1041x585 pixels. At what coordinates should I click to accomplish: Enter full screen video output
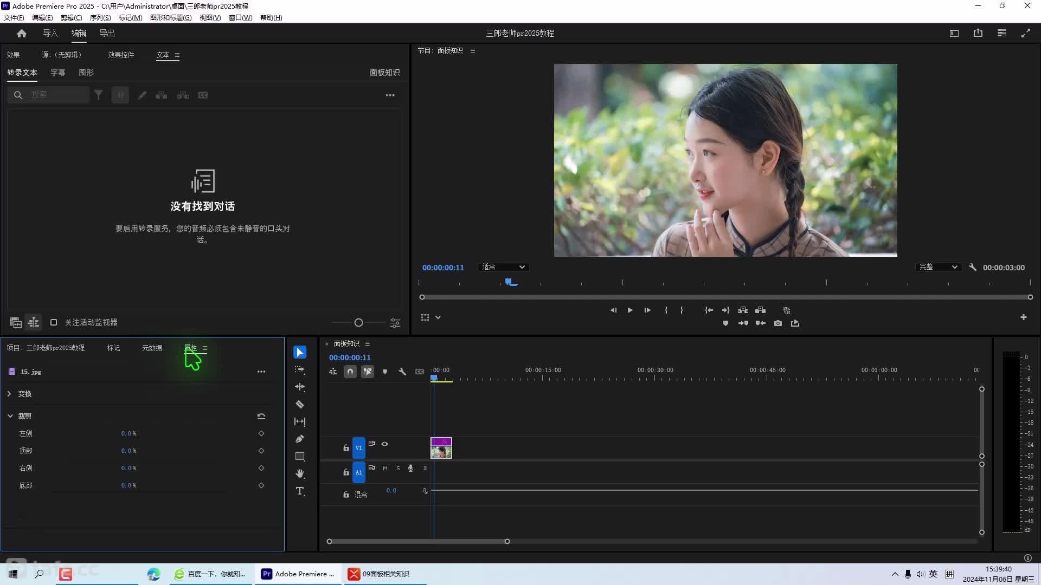[x=1026, y=33]
